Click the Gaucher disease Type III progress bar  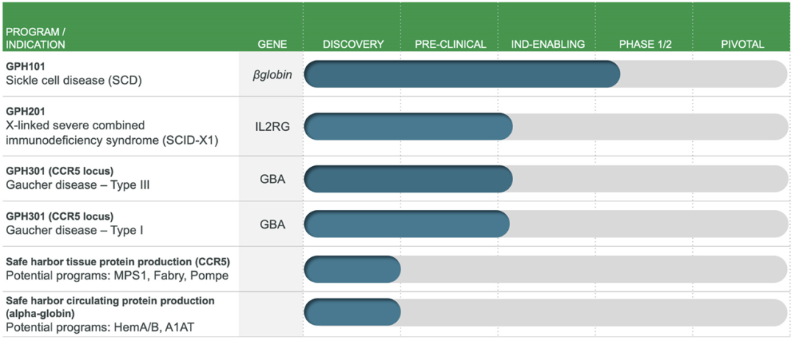coord(545,179)
